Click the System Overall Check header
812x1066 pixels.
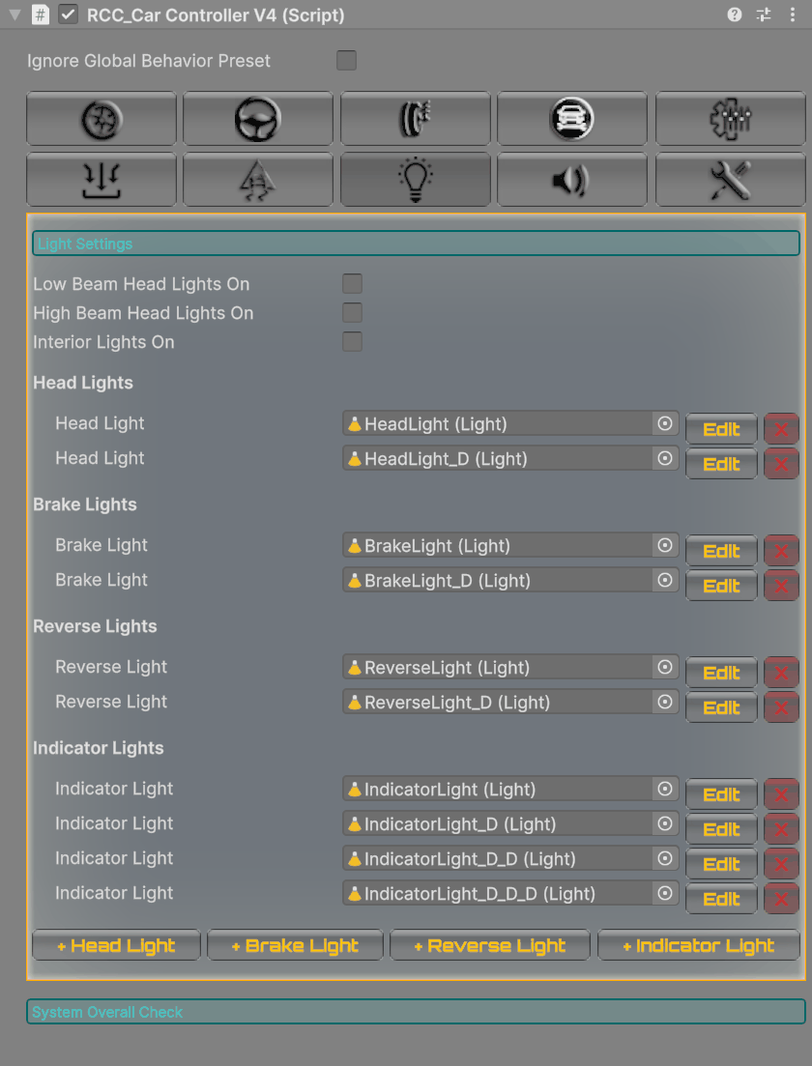(x=416, y=1012)
